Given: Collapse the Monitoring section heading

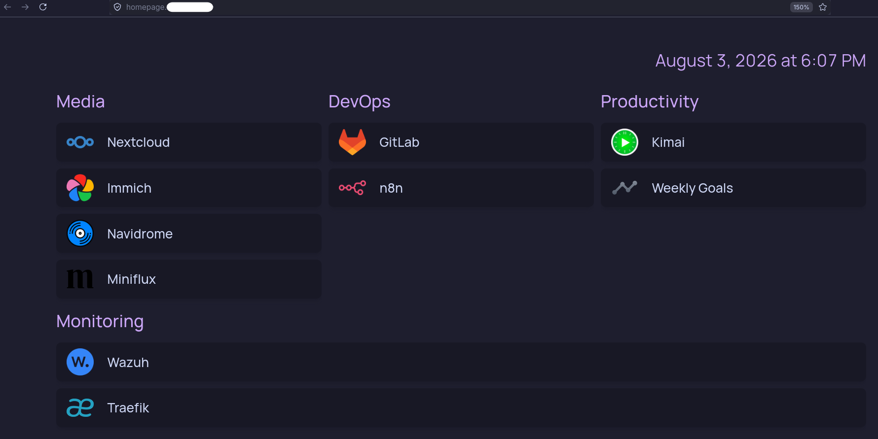Looking at the screenshot, I should click(100, 321).
